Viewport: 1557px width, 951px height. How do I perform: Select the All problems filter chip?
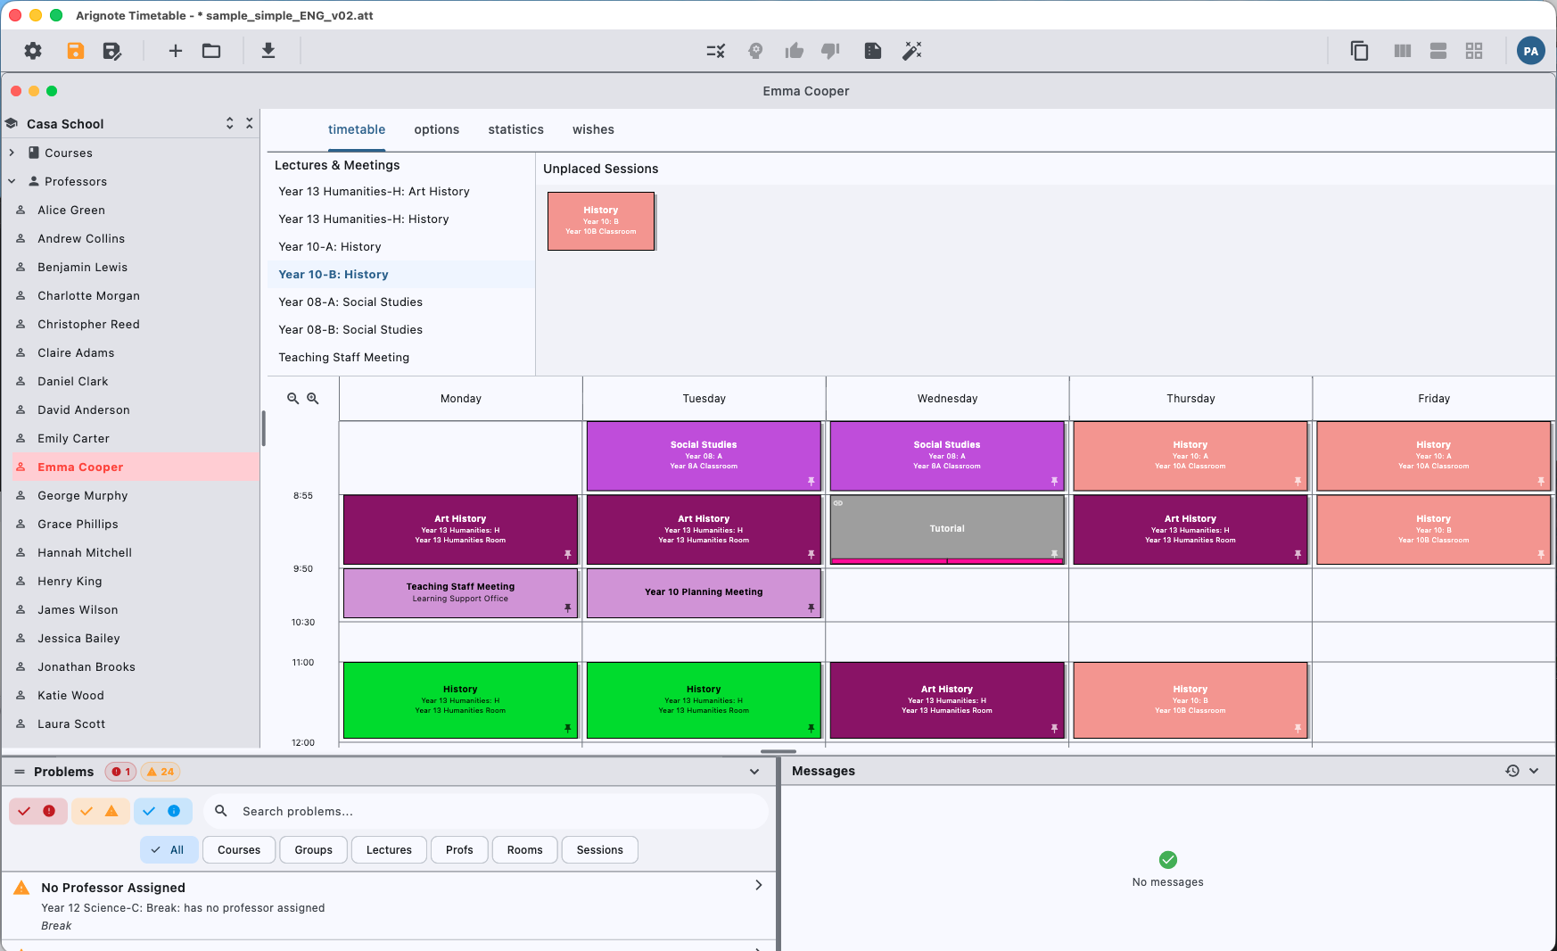click(x=169, y=850)
